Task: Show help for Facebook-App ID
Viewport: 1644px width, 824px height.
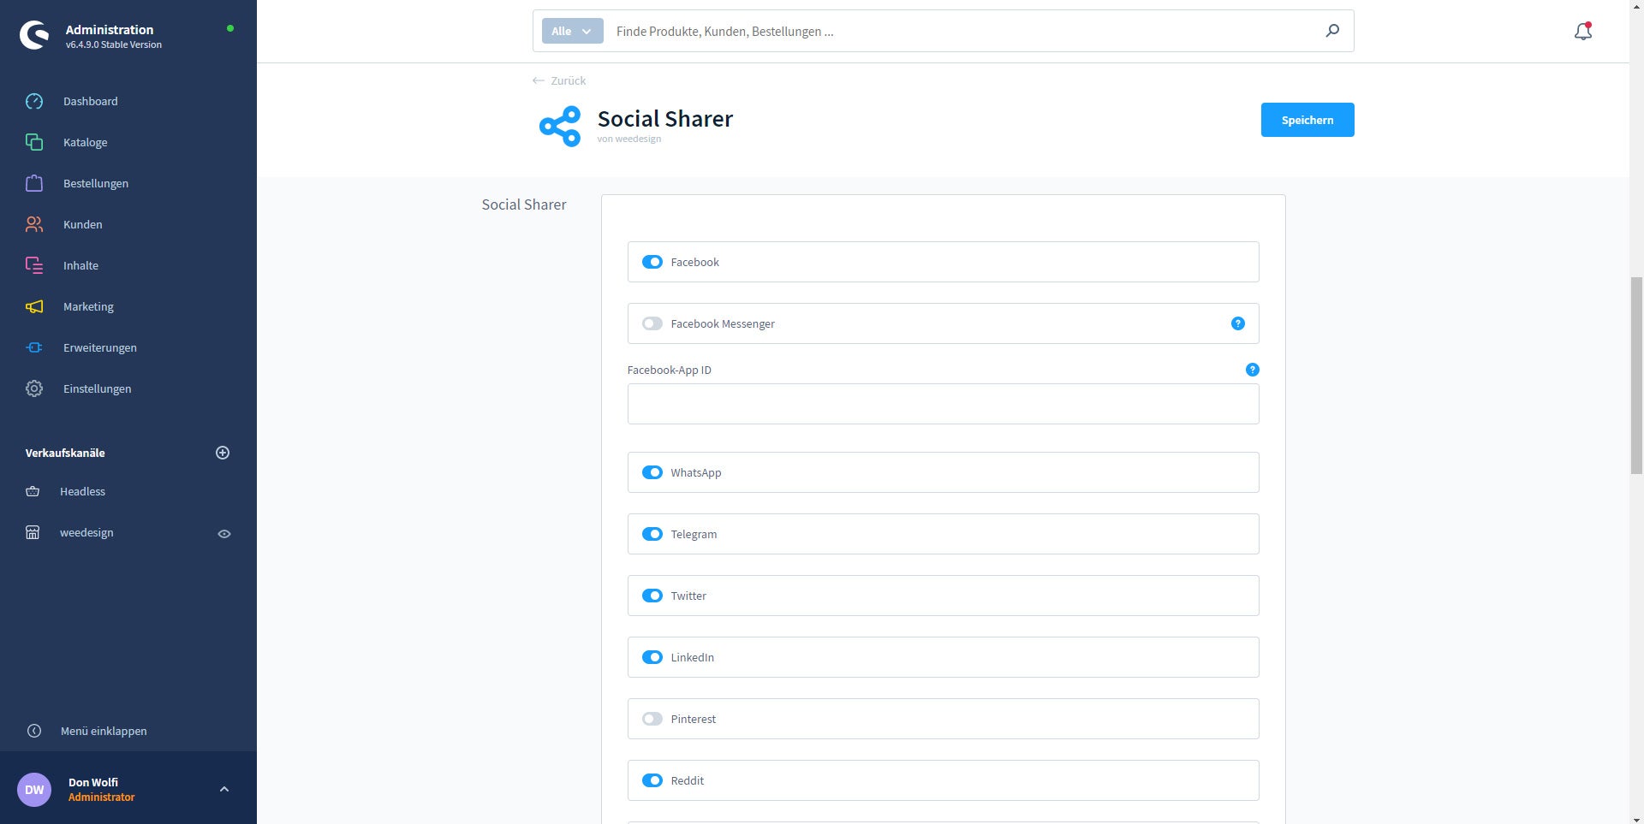Action: [1253, 370]
